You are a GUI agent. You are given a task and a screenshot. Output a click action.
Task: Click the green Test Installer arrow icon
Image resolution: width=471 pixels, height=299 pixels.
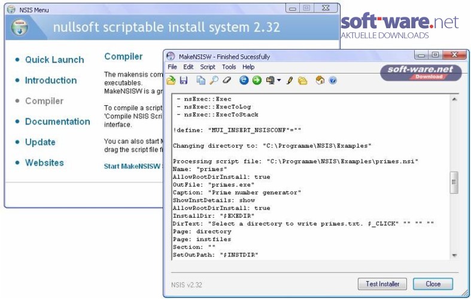tap(257, 80)
